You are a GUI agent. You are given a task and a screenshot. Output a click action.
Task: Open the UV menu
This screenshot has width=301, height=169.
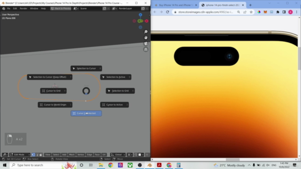click(x=104, y=154)
